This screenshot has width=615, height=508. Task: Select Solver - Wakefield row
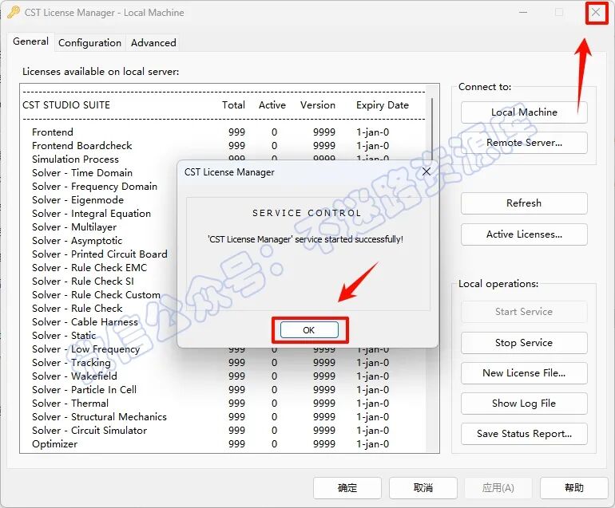tap(210, 376)
